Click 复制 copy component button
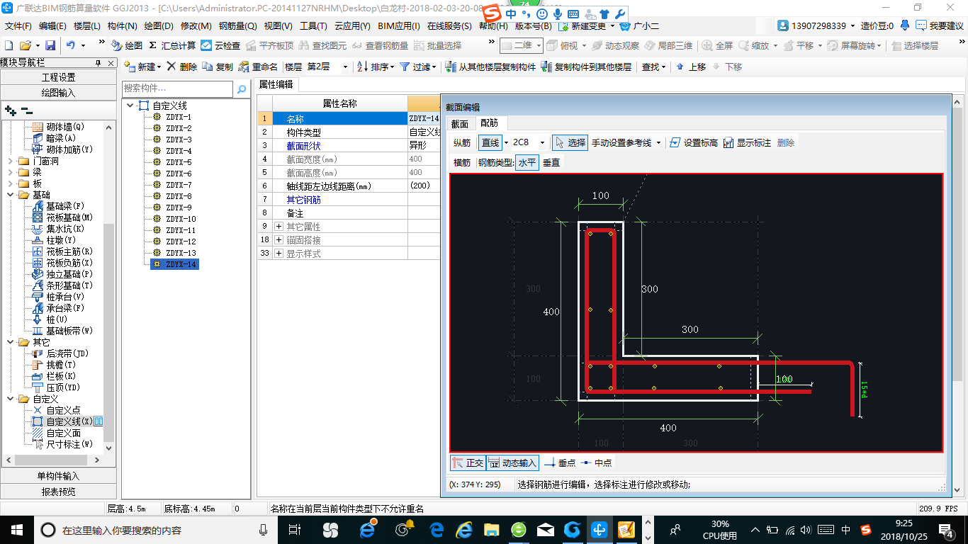 point(218,67)
